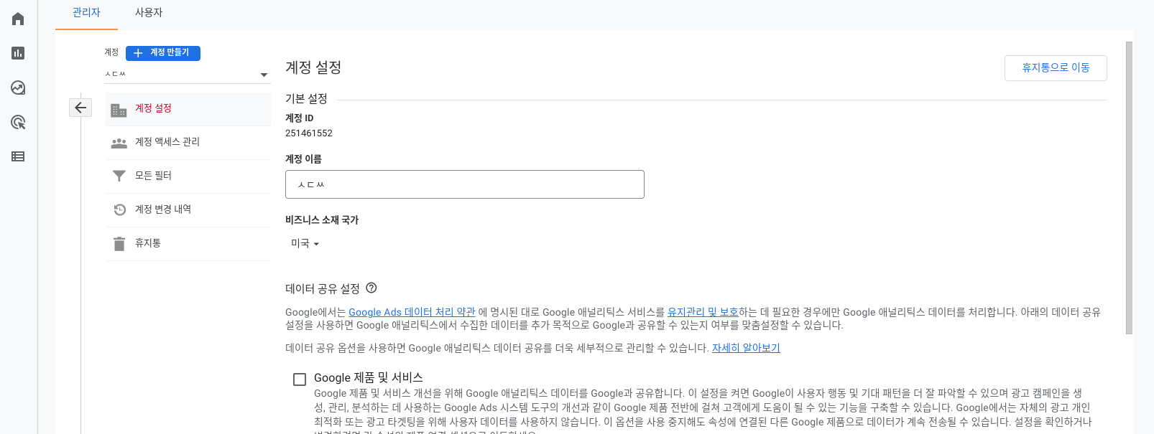Click the help icon next to 데이터 공유 설정
Image resolution: width=1154 pixels, height=434 pixels.
[x=371, y=288]
